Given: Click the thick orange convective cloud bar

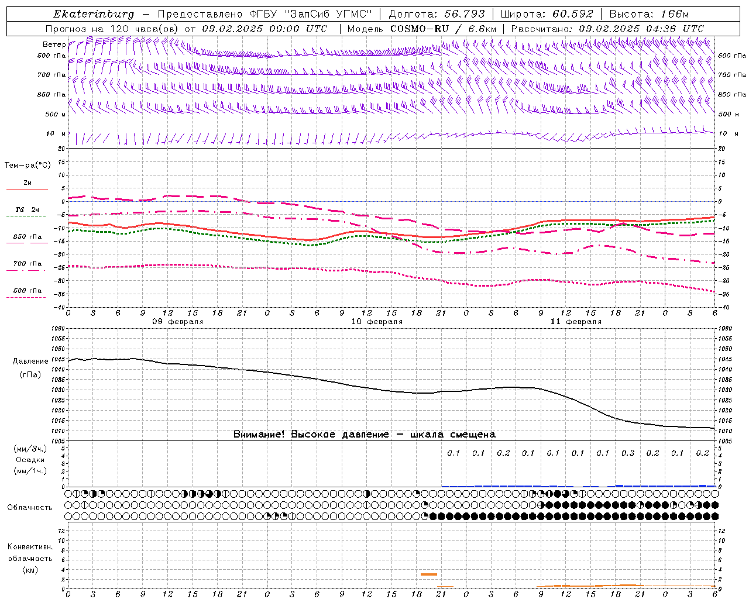Looking at the screenshot, I should click(x=429, y=574).
